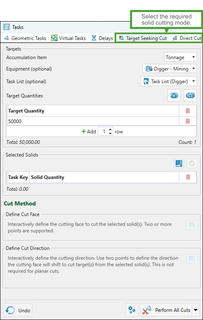Clear all target quantities via header trash
This screenshot has width=203, height=320.
click(x=187, y=111)
